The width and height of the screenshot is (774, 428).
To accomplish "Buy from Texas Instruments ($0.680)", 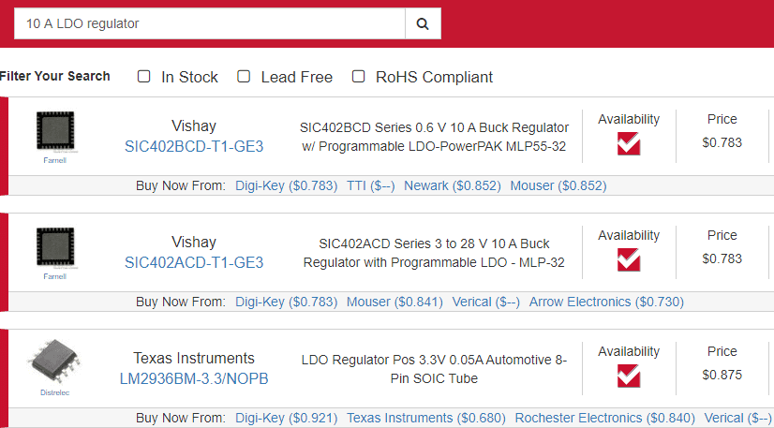I will 426,418.
